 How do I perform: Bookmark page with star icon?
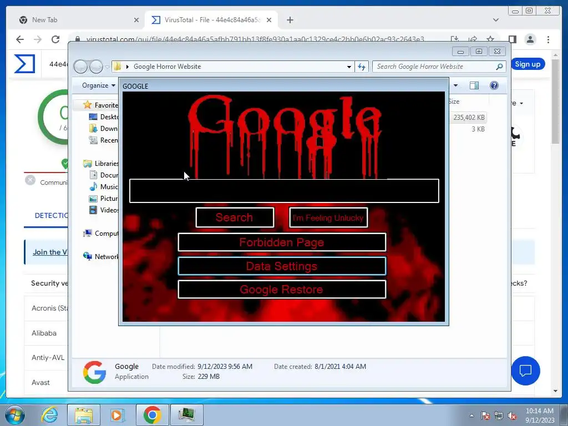[490, 39]
